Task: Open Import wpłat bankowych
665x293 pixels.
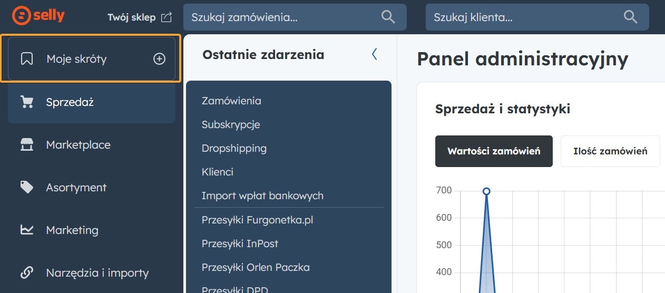Action: pos(262,196)
